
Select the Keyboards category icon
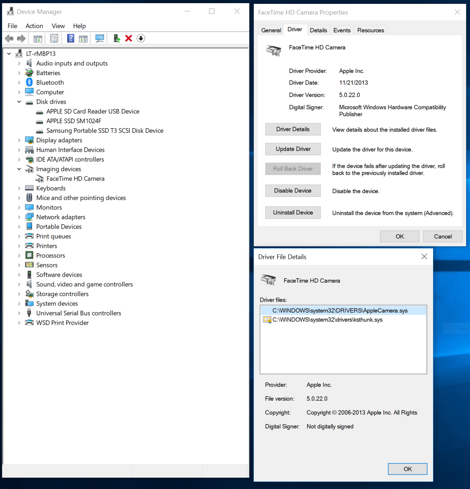pos(29,188)
